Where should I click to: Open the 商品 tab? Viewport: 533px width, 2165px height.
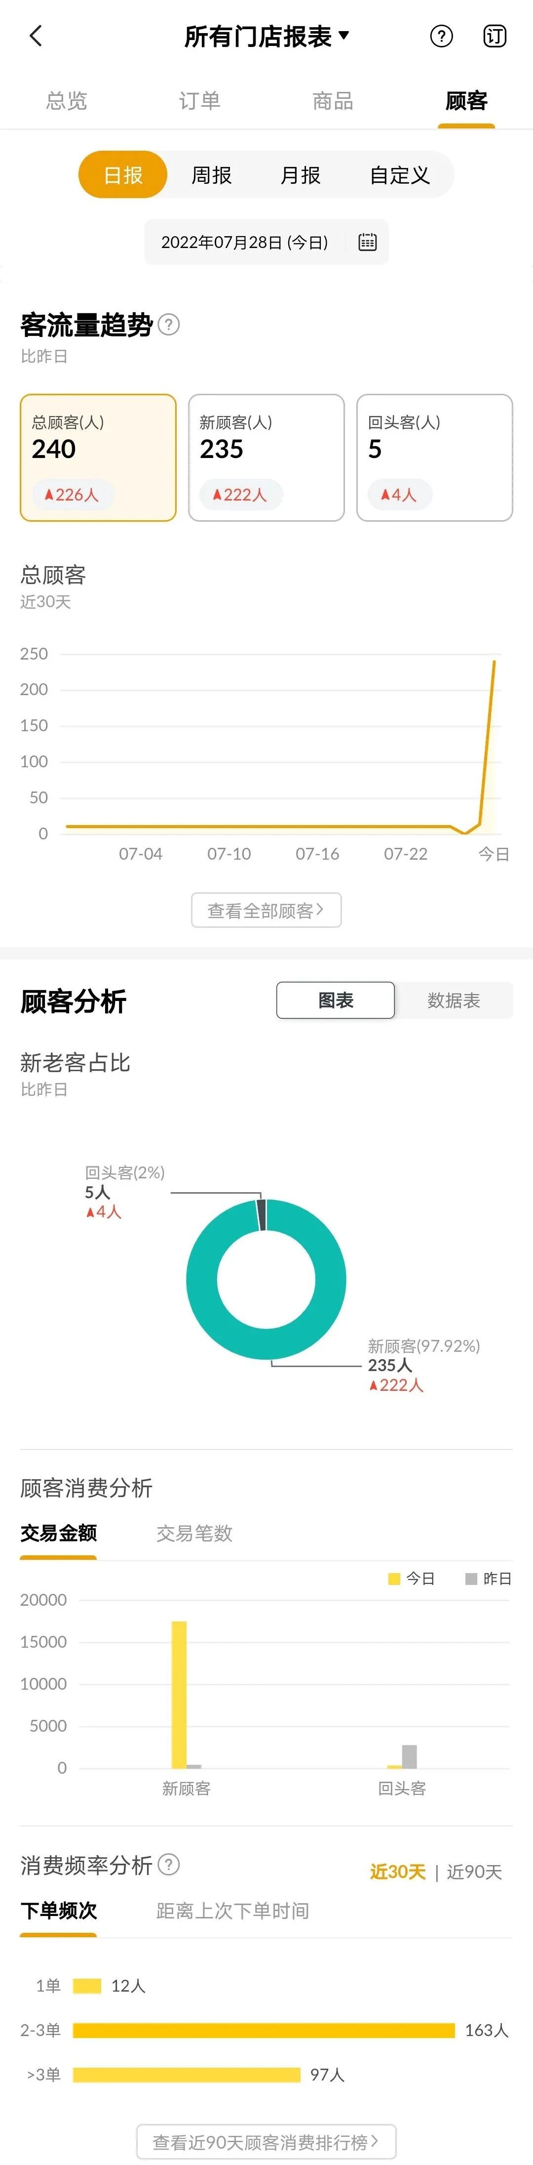(333, 101)
